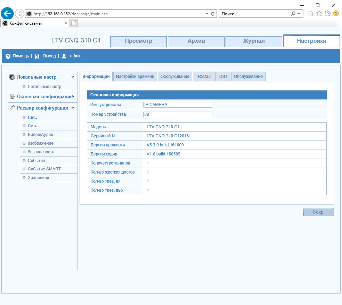Click the refresh icon in address bar

[213, 14]
